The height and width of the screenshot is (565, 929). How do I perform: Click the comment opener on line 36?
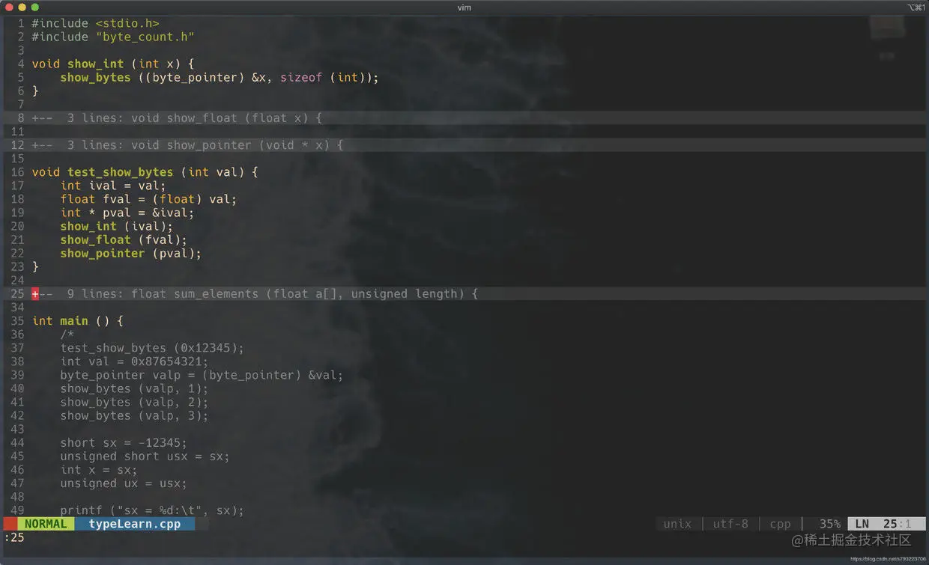[x=67, y=334]
